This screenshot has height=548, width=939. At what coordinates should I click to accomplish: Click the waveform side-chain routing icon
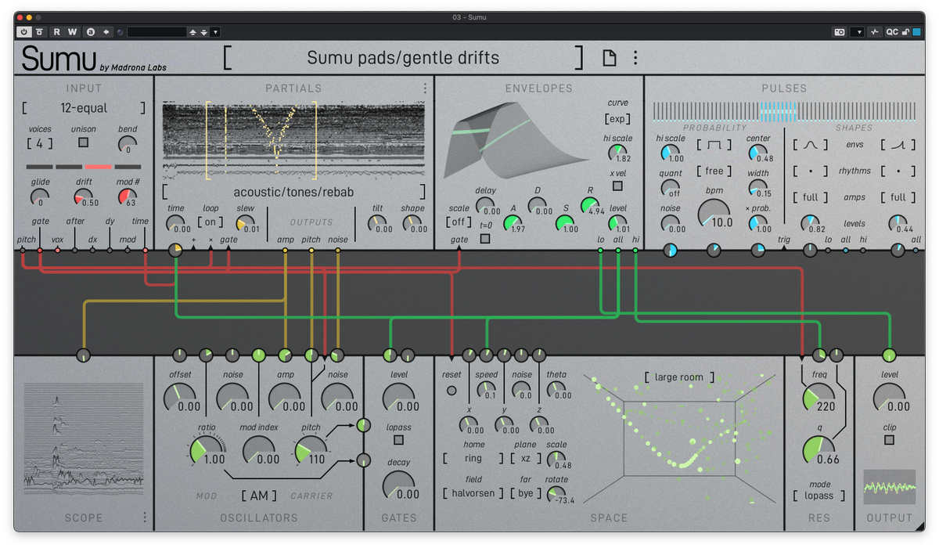pos(875,32)
